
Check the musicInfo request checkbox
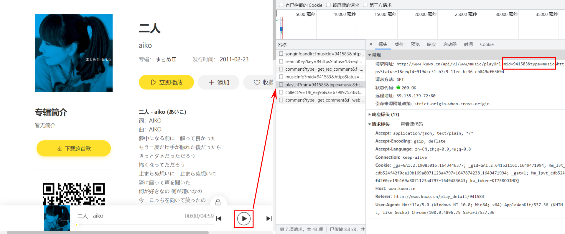point(281,77)
